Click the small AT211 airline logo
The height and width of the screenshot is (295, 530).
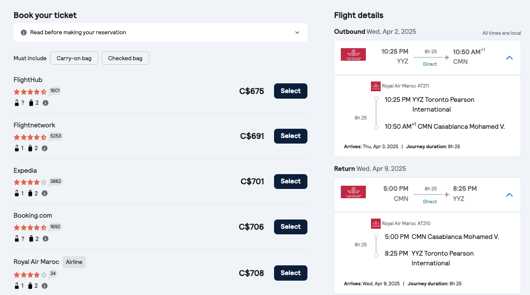[x=376, y=86]
